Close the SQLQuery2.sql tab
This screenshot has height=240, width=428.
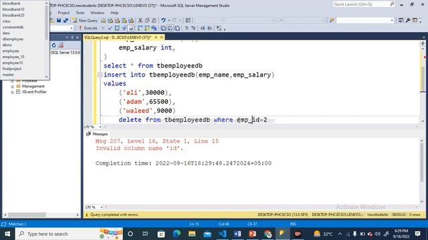click(x=162, y=37)
